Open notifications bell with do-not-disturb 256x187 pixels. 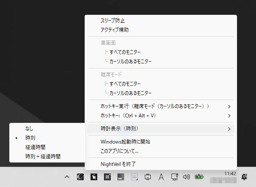coord(244,177)
